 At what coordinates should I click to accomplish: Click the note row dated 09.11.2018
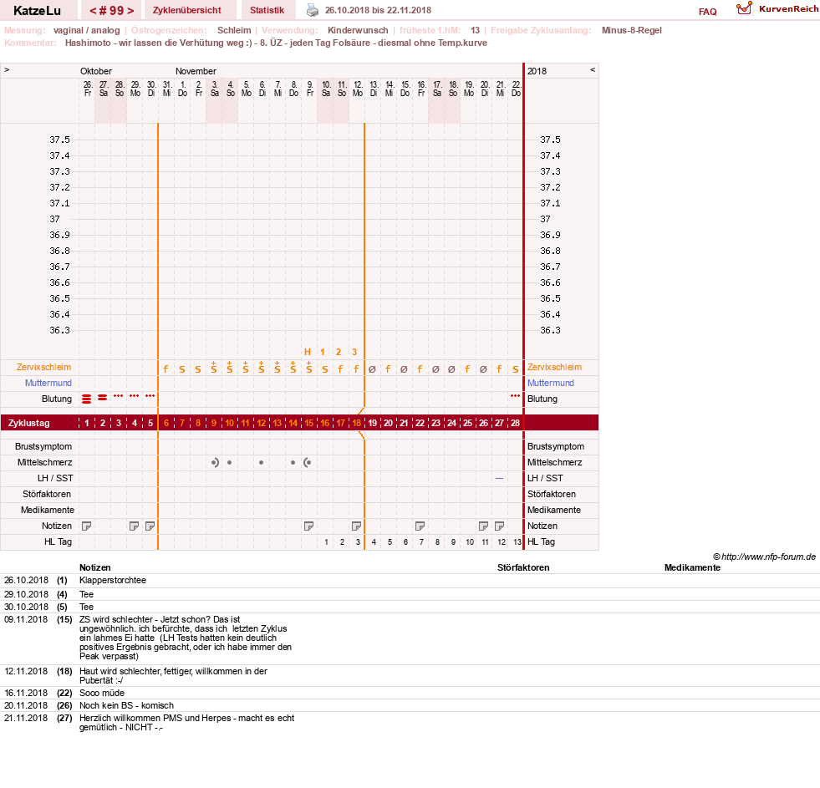click(410, 638)
